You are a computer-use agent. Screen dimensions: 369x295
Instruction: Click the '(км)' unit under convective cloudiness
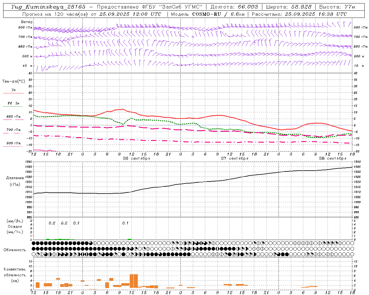click(x=15, y=281)
